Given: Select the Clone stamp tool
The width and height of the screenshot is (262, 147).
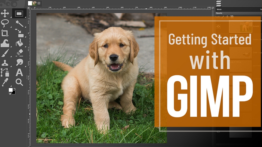Looking at the screenshot, I should tap(5, 63).
